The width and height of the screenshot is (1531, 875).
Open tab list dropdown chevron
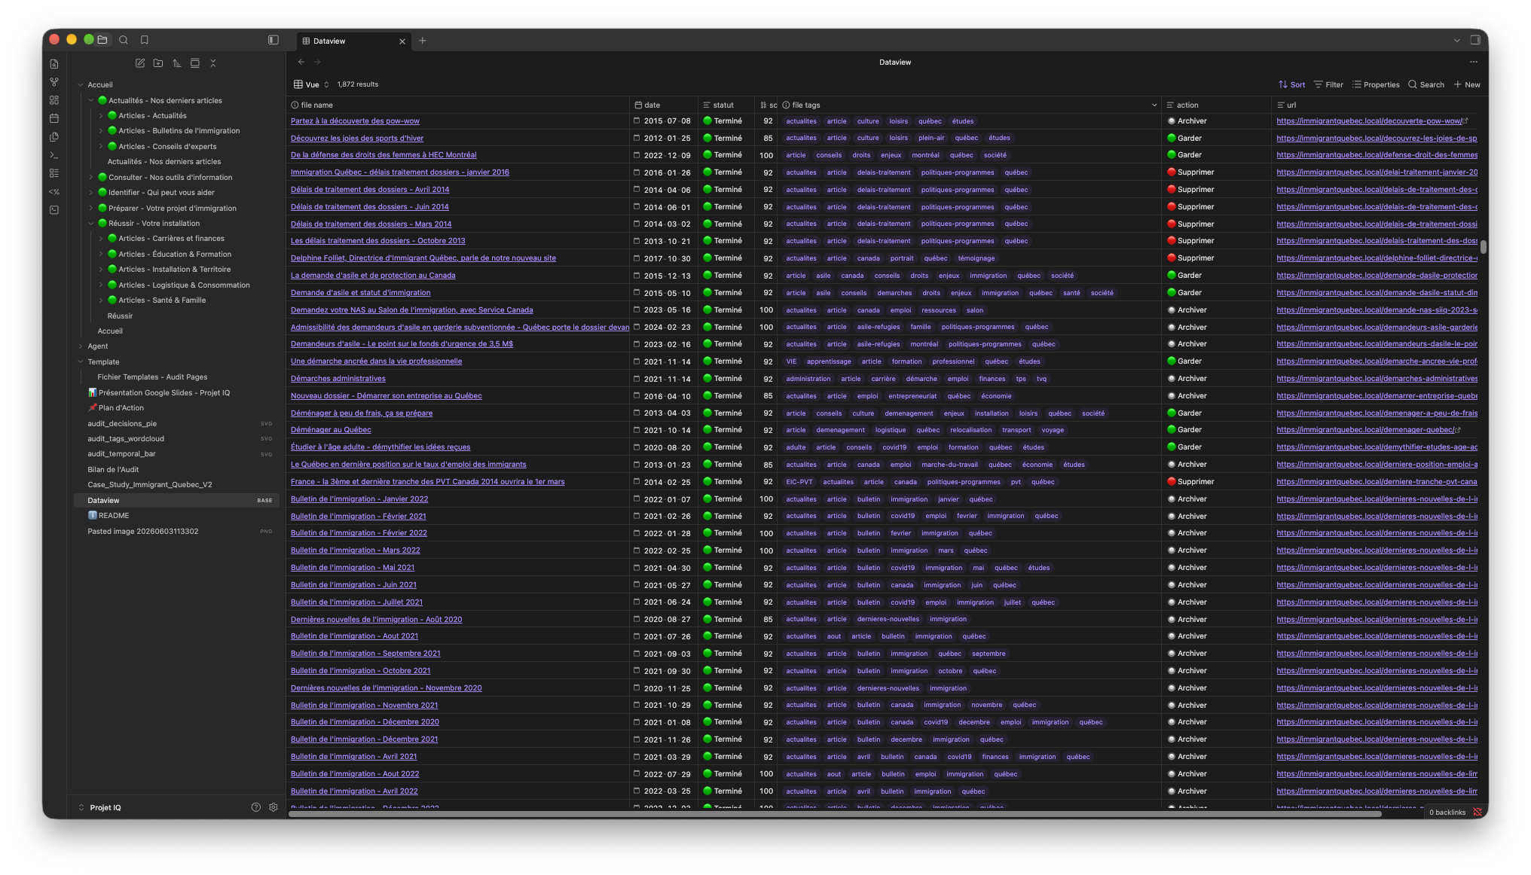pyautogui.click(x=1456, y=41)
